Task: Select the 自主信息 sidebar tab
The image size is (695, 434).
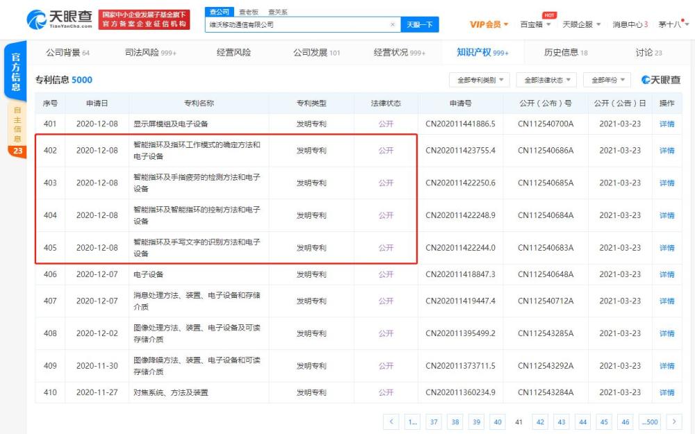Action: click(17, 124)
